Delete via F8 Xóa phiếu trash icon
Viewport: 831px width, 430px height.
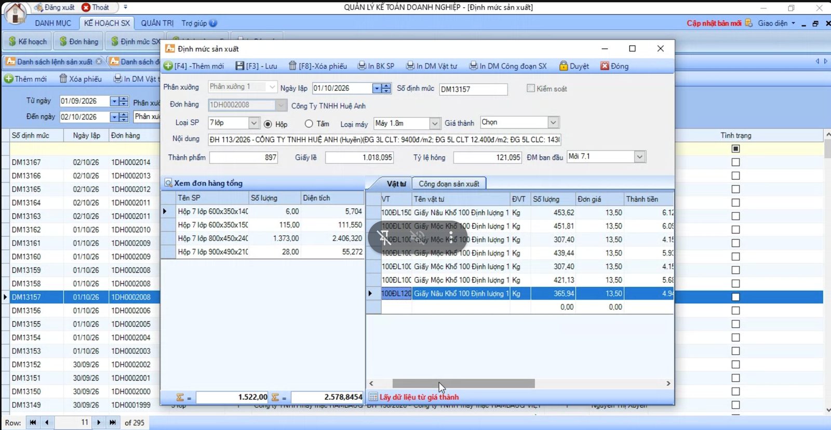tap(292, 66)
